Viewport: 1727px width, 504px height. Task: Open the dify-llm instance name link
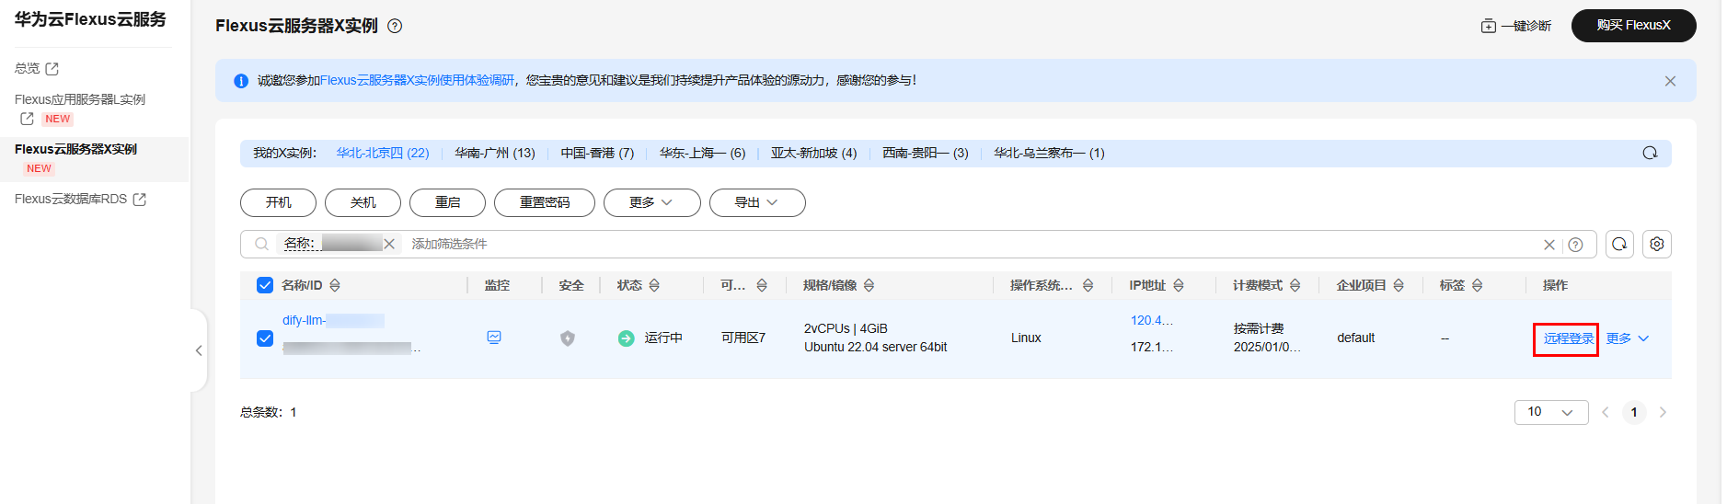pyautogui.click(x=333, y=320)
